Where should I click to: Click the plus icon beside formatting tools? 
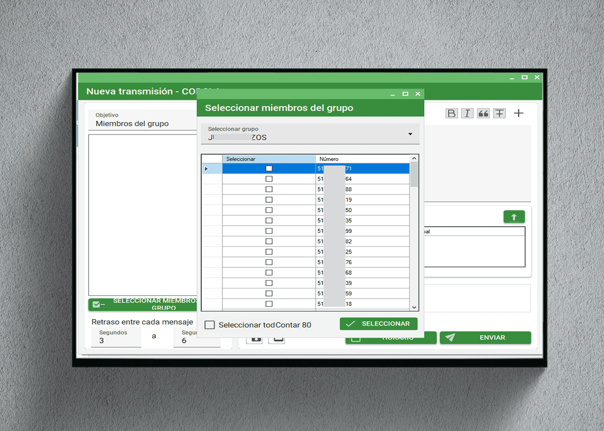pos(518,113)
